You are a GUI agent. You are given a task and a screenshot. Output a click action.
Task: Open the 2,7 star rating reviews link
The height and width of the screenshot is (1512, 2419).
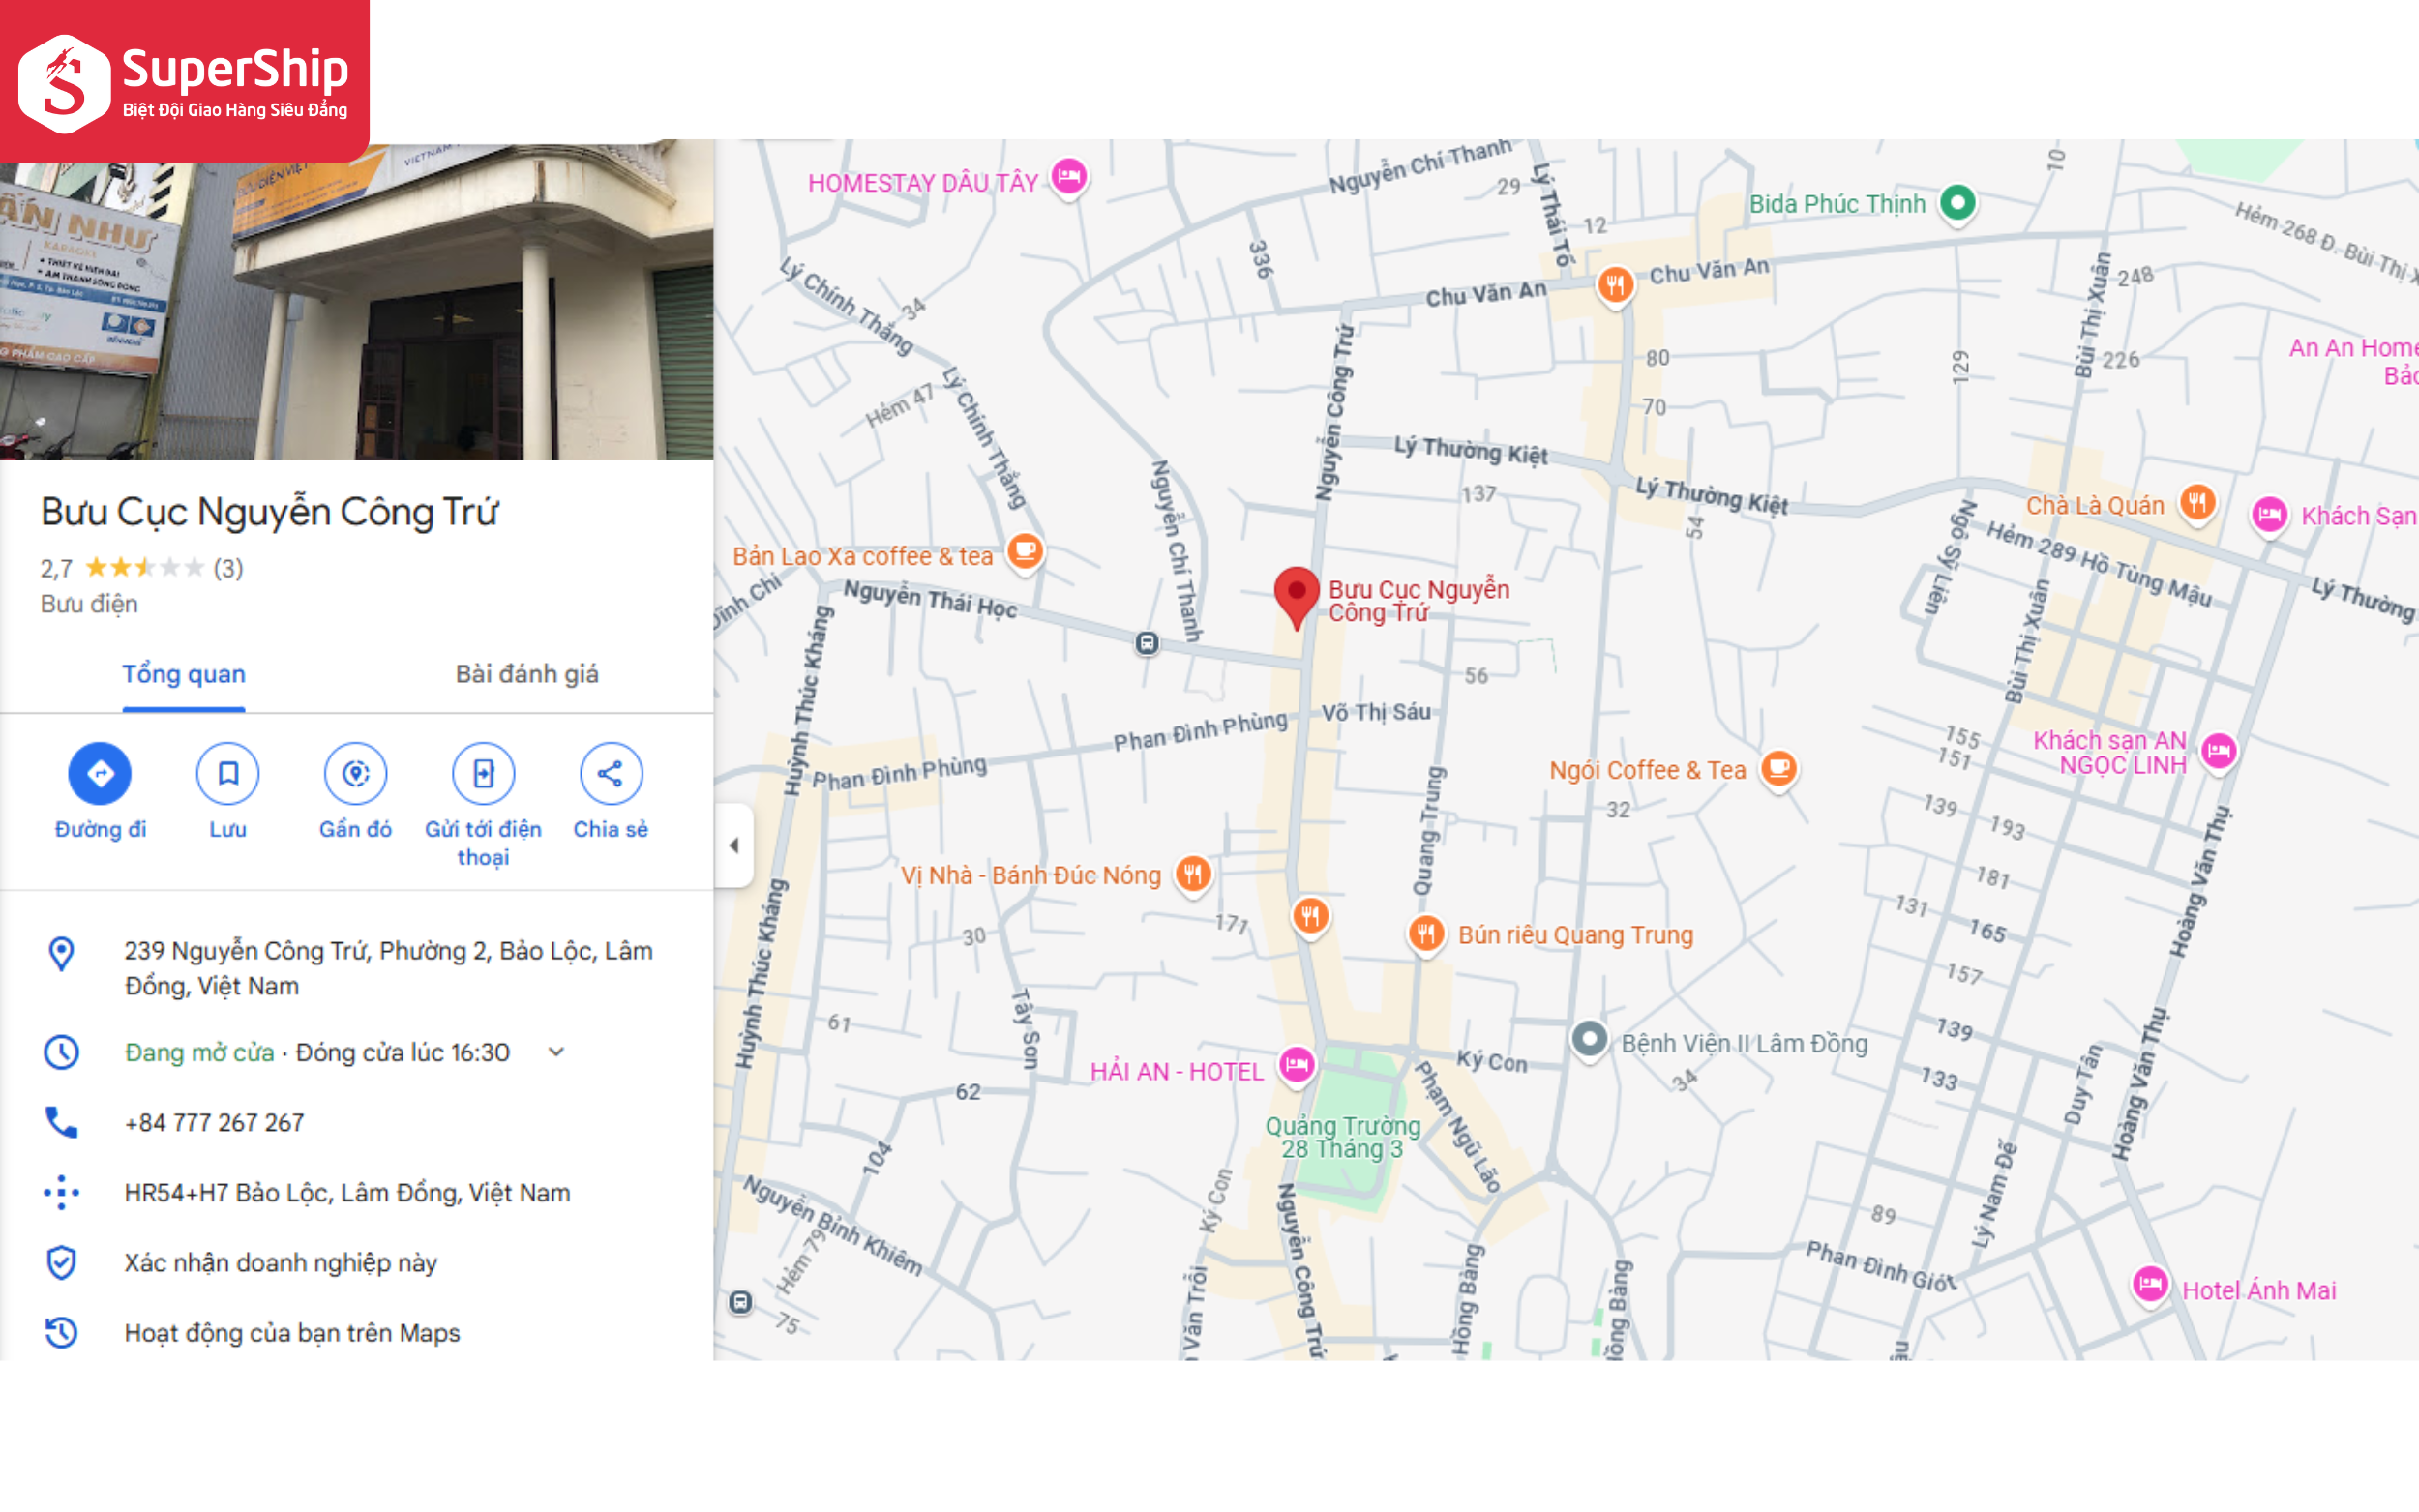tap(141, 568)
